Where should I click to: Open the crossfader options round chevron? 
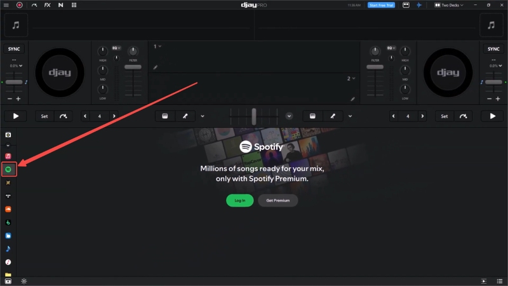click(x=289, y=116)
